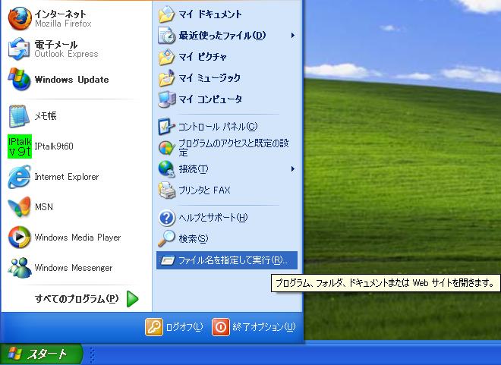Choose コントロール パネル(C) menu text

(x=218, y=127)
